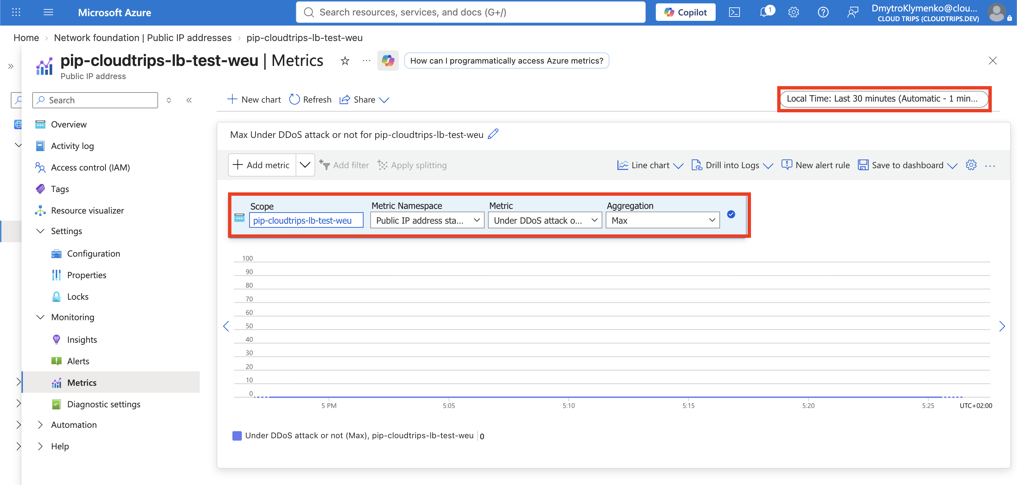Focus the global search box
Viewport: 1017px width, 485px height.
(470, 12)
